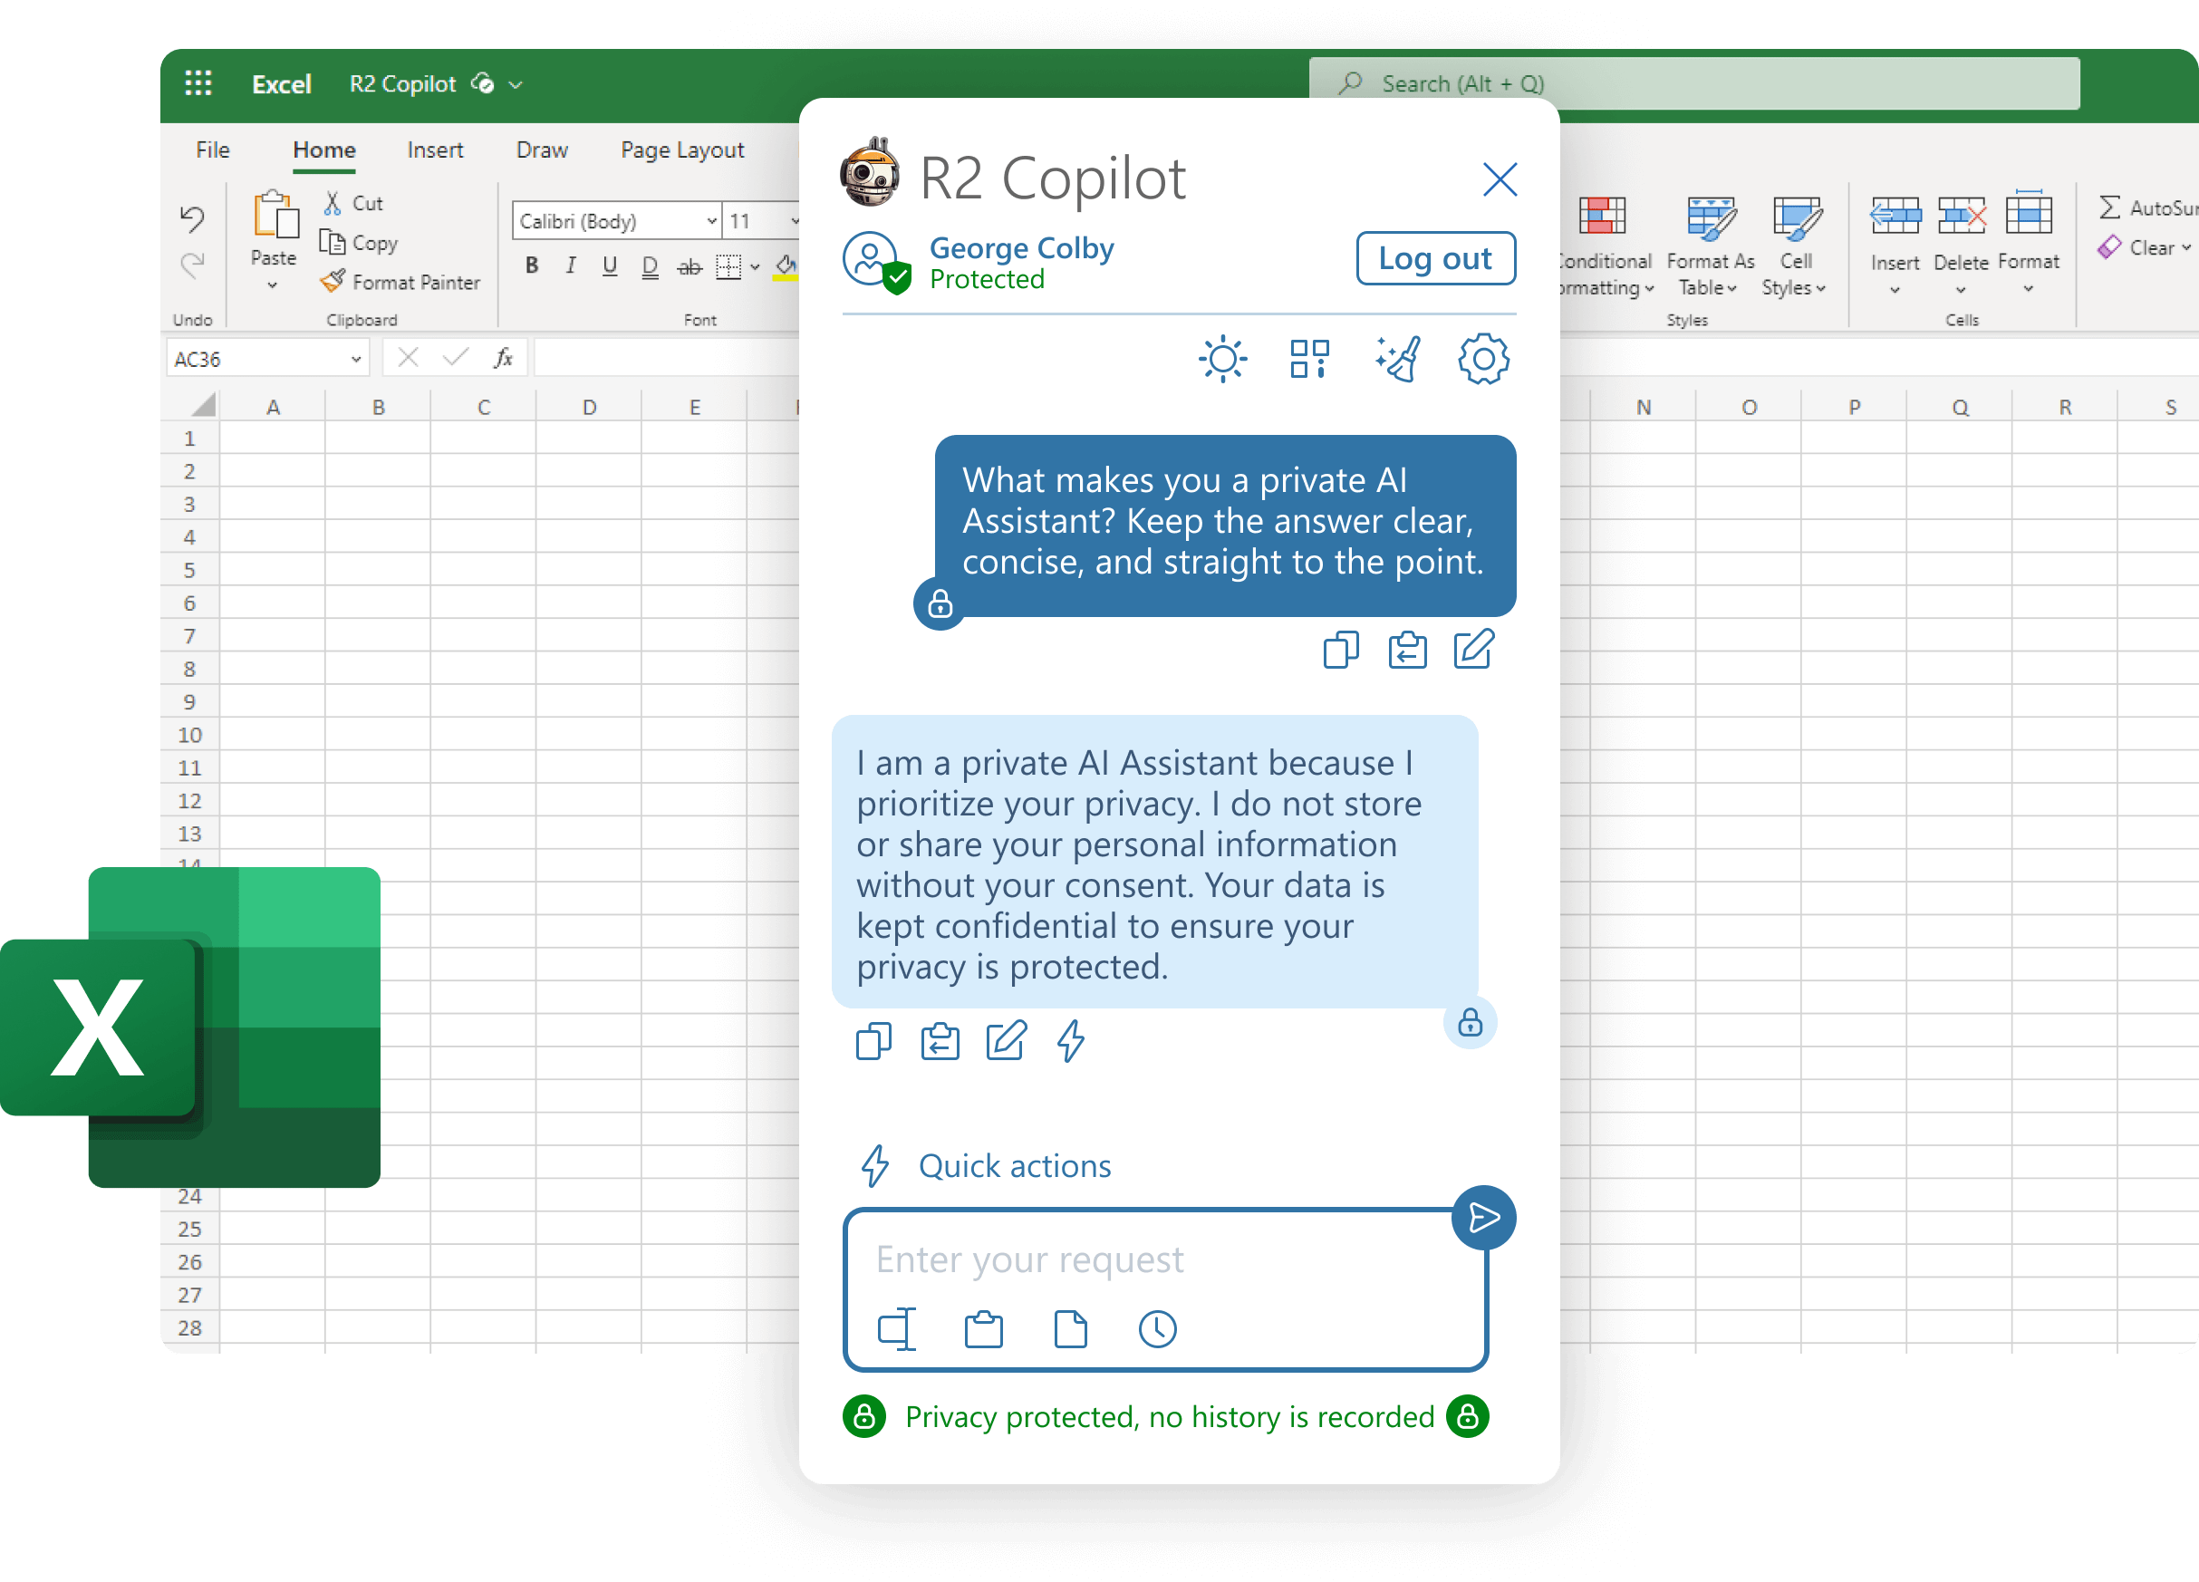Open Copilot settings gear

coord(1483,360)
